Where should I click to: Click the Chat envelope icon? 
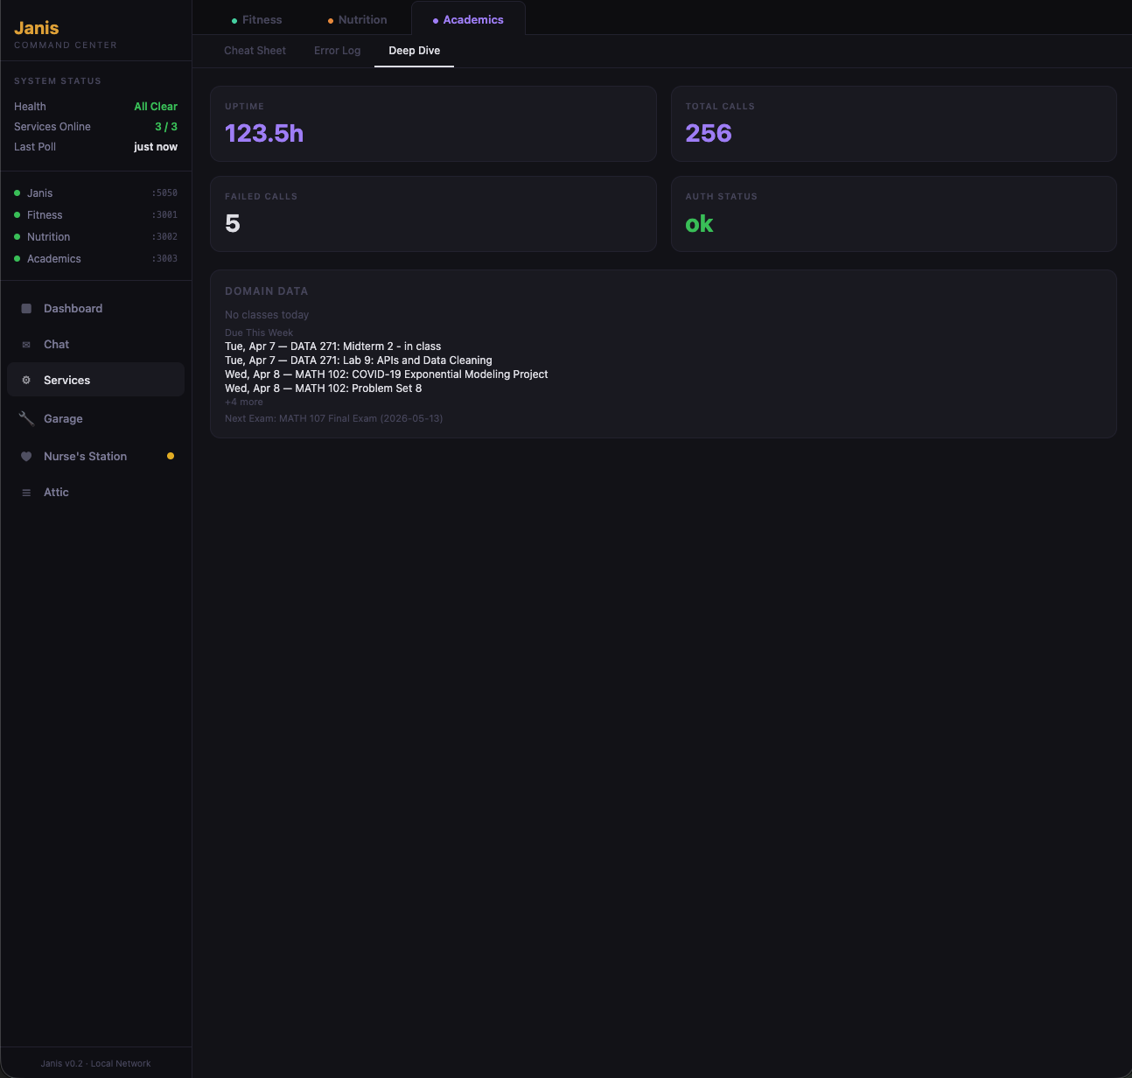tap(26, 345)
